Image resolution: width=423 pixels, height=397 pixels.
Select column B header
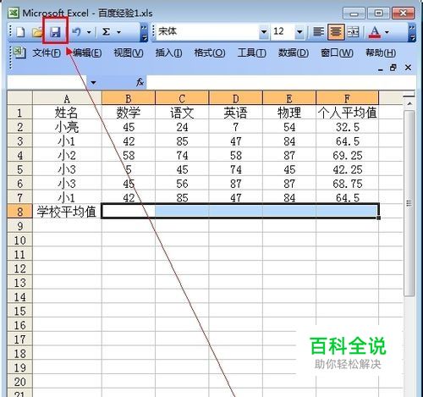129,99
